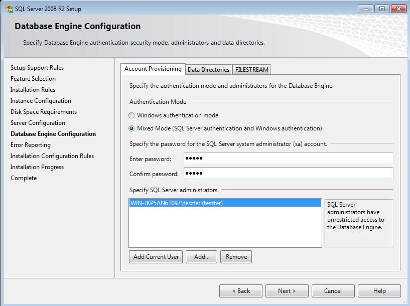
Task: Click Disk Space Requirements step
Action: pyautogui.click(x=44, y=112)
